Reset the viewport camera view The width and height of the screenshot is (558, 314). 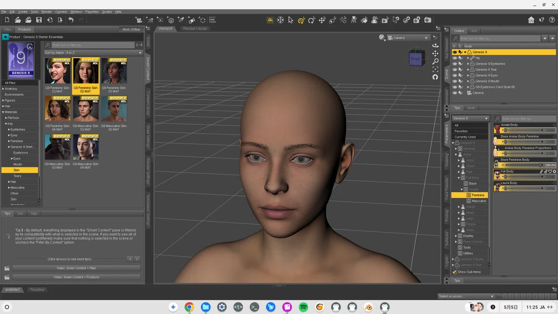[x=435, y=77]
